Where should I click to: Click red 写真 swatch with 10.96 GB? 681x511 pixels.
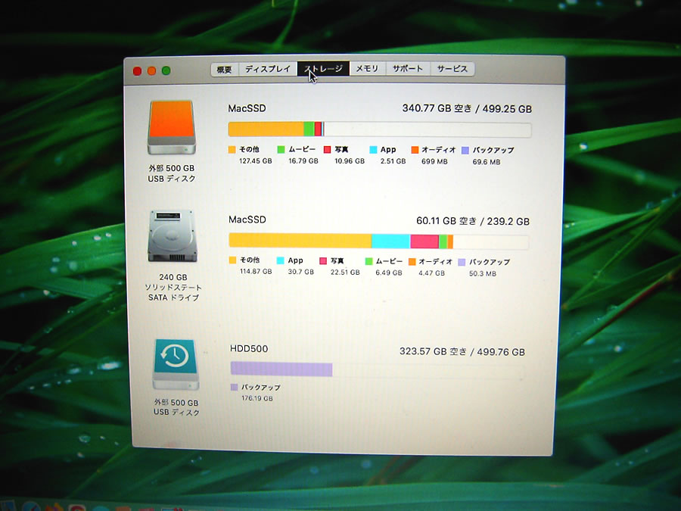(x=328, y=149)
